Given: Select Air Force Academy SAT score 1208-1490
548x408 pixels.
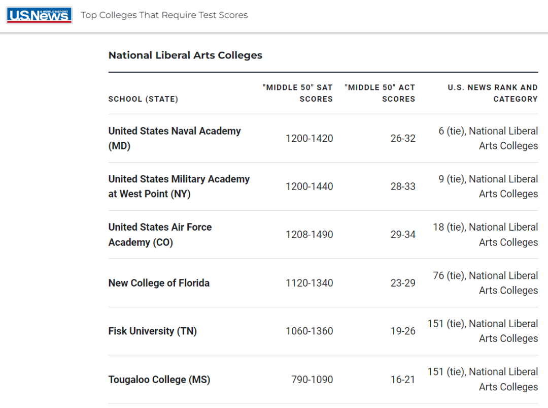Looking at the screenshot, I should pyautogui.click(x=310, y=234).
